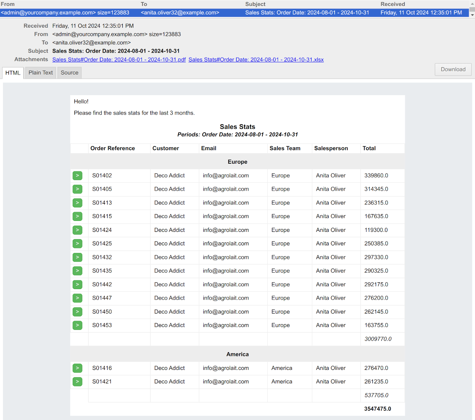This screenshot has height=420, width=475.
Task: Open the Sales Stats PDF attachment
Action: pyautogui.click(x=119, y=60)
